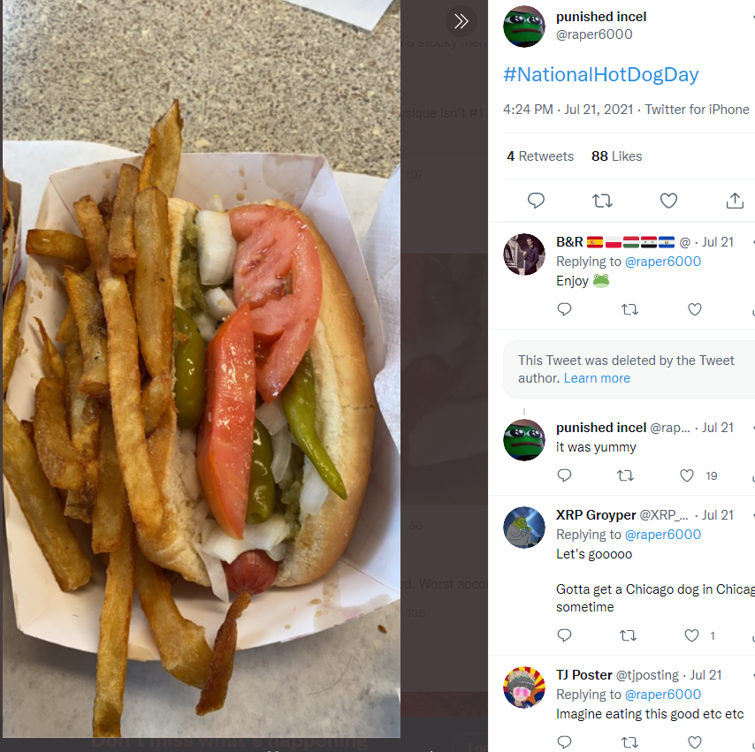This screenshot has height=752, width=755.
Task: Like the "it was yummy" reply
Action: (x=687, y=475)
